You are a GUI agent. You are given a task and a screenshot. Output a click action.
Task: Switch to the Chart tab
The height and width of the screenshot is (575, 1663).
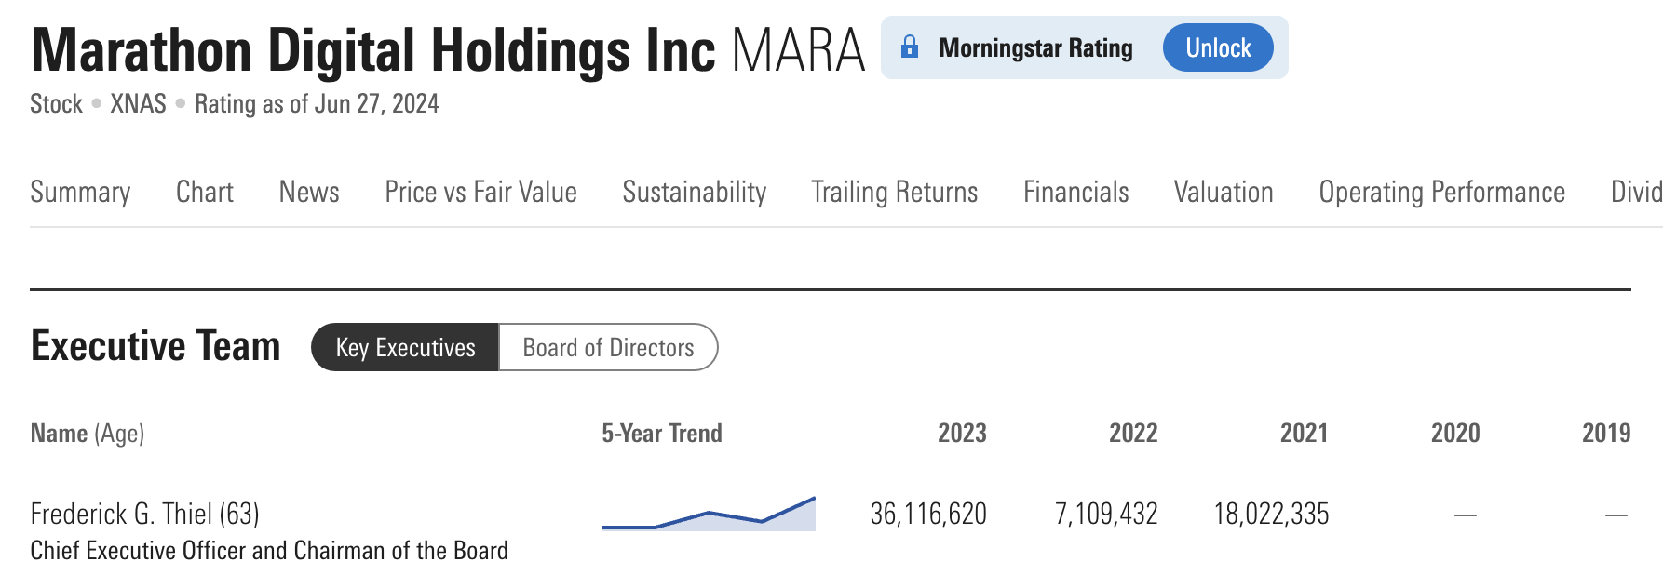205,193
